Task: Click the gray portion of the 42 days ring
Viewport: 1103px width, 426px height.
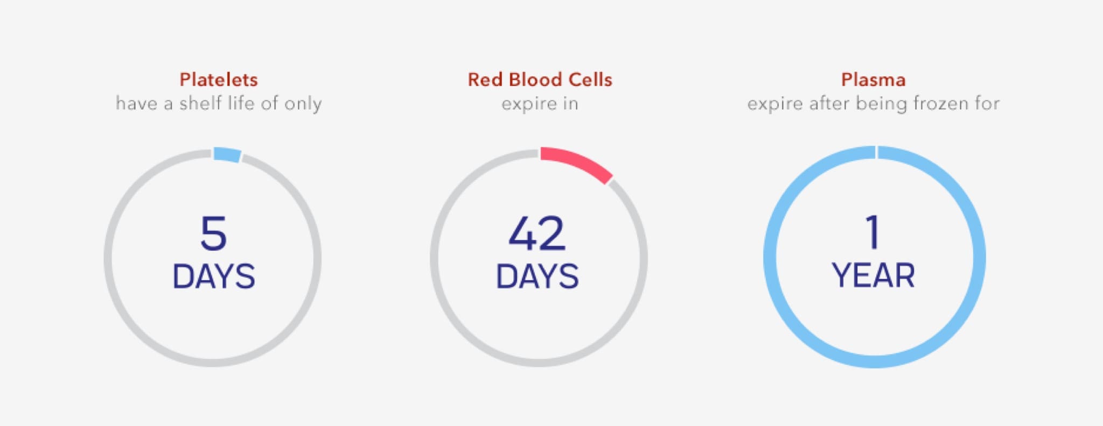Action: [435, 258]
